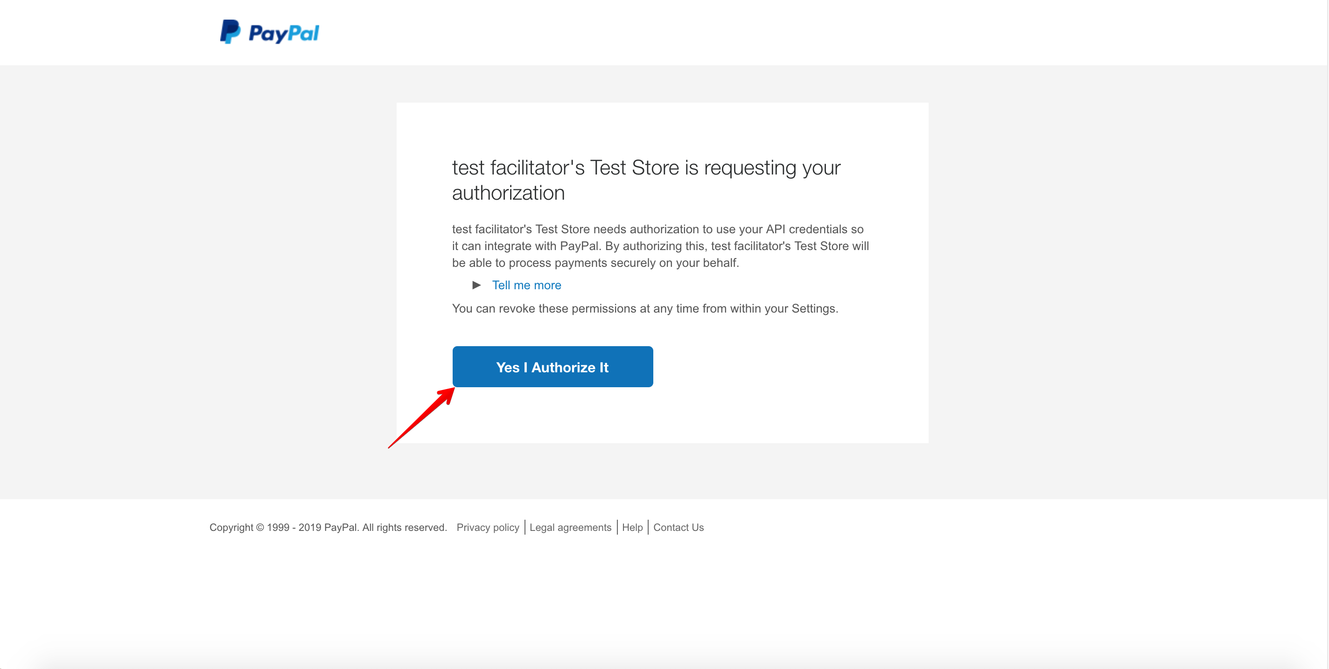Viewport: 1329px width, 669px height.
Task: Open the Contact Us footer link
Action: [x=678, y=527]
